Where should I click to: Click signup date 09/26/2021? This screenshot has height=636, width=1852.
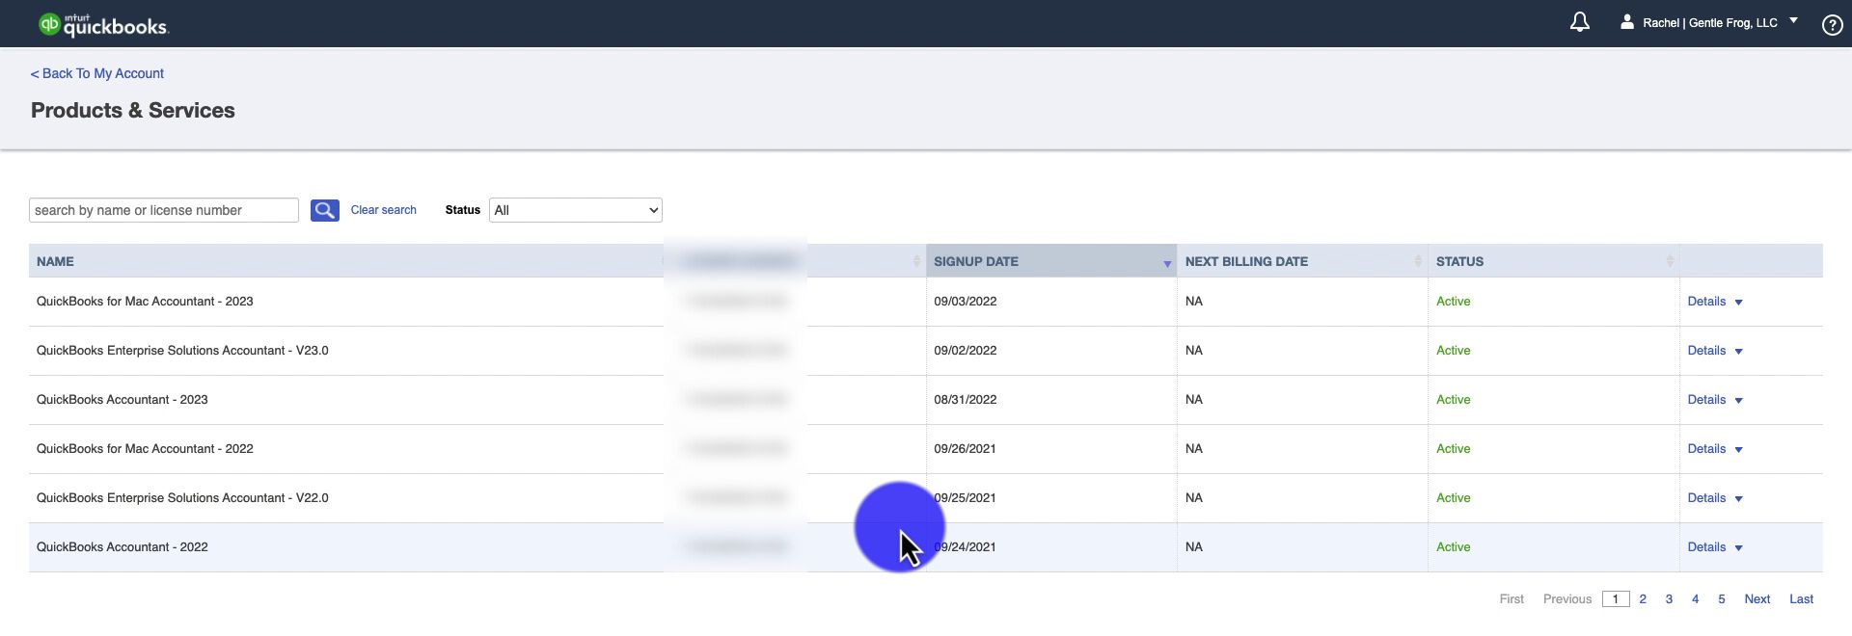tap(965, 449)
